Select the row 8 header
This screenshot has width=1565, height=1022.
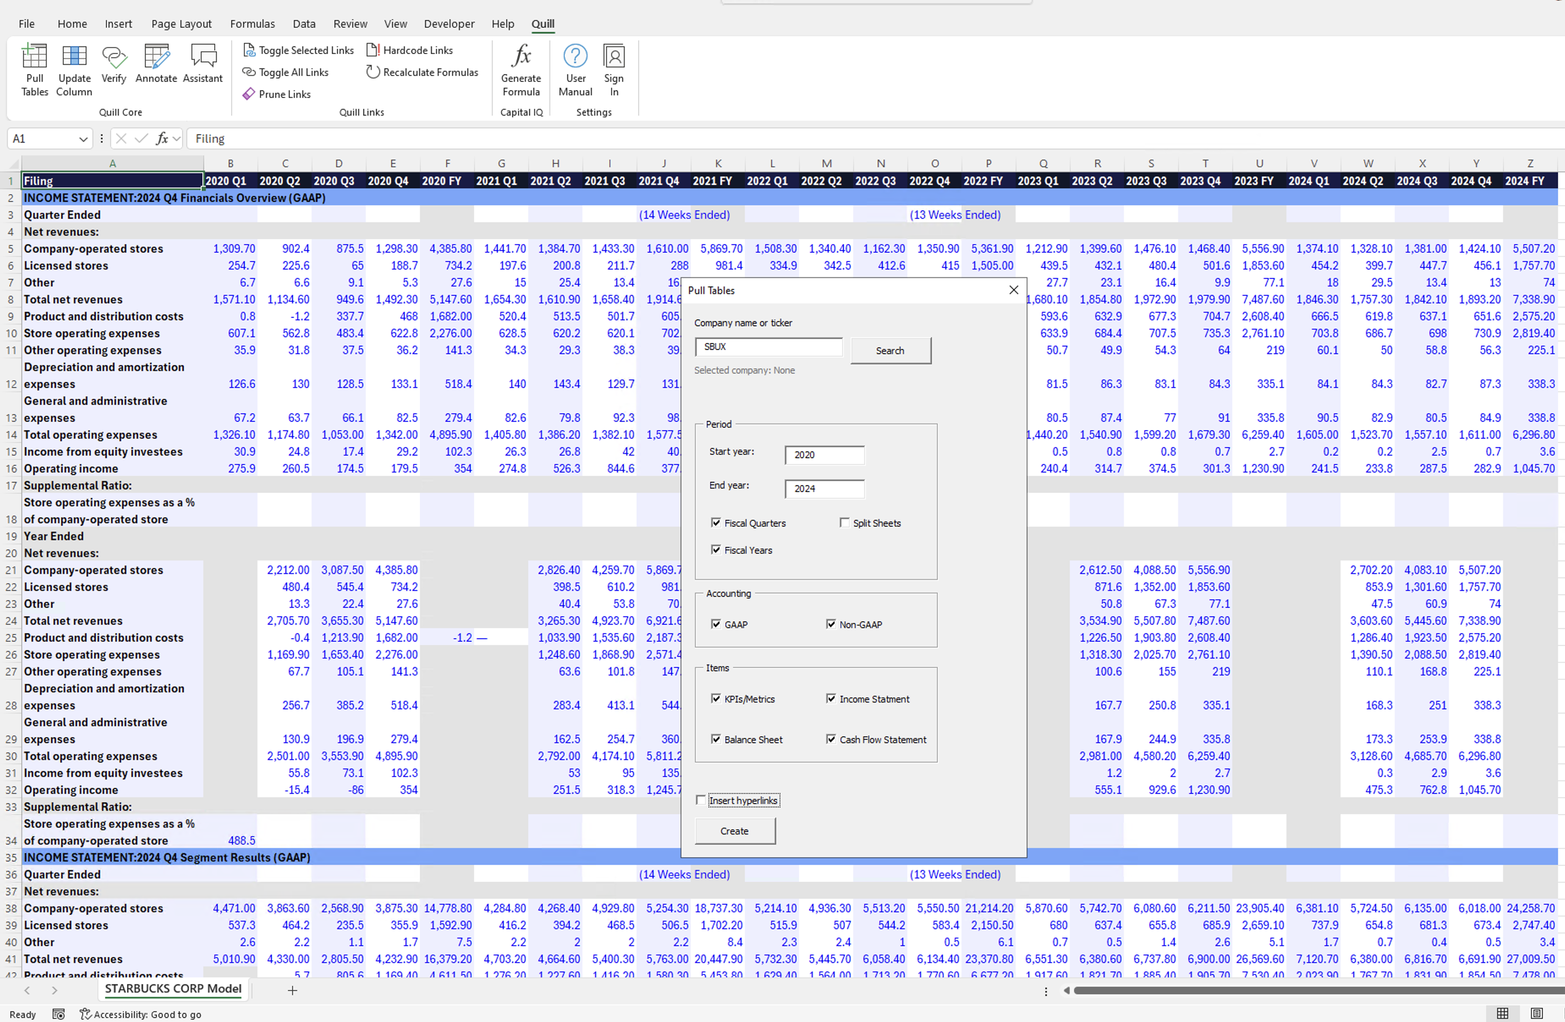click(x=11, y=299)
